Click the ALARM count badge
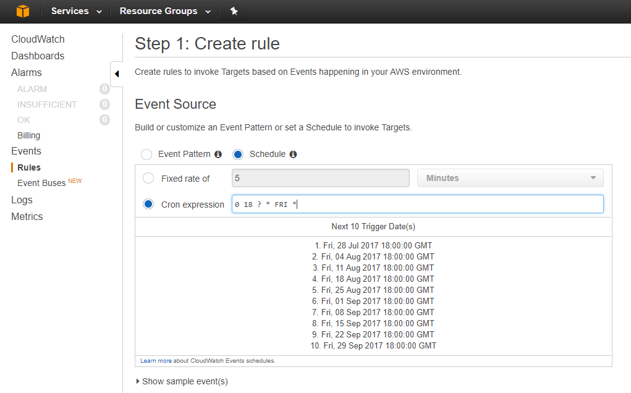The height and width of the screenshot is (393, 631). [104, 89]
